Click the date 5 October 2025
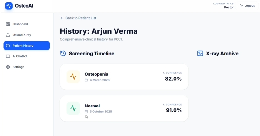Viewport: 260px width, 136px height. click(101, 112)
